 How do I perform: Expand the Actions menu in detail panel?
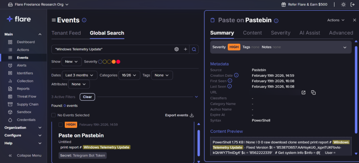click(336, 20)
